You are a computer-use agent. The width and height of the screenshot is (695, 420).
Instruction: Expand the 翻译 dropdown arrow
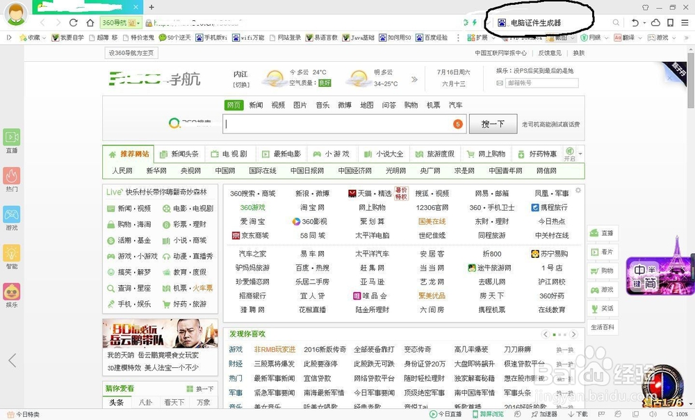(641, 38)
